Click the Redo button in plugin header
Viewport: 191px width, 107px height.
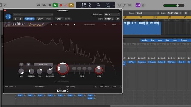(67, 19)
